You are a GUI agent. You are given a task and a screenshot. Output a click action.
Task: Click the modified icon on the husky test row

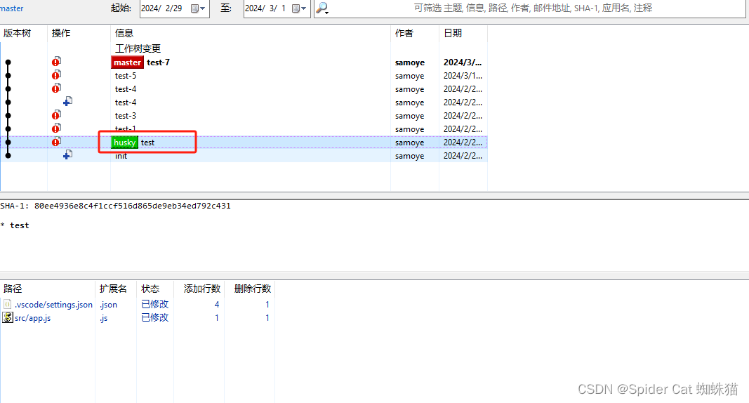(56, 142)
